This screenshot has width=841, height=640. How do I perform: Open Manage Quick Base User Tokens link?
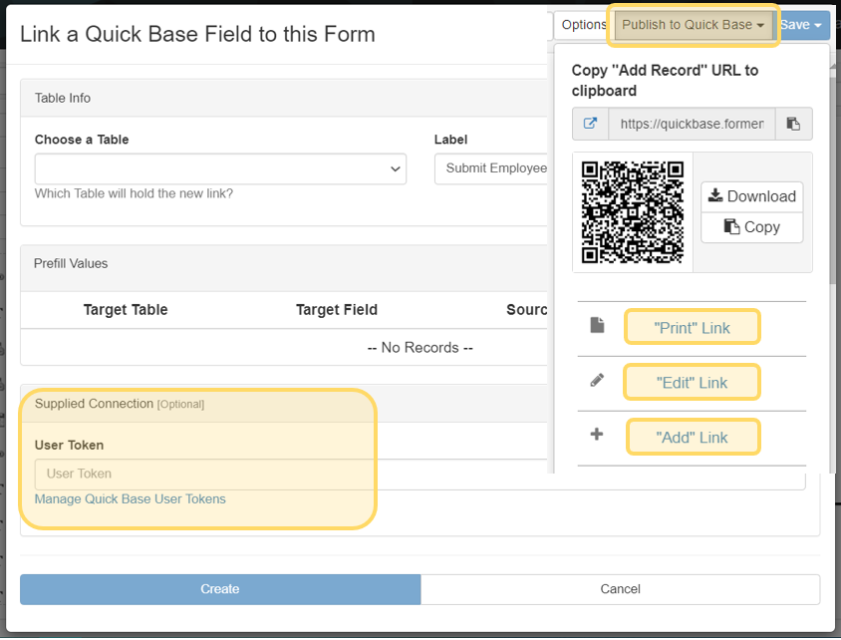[130, 498]
